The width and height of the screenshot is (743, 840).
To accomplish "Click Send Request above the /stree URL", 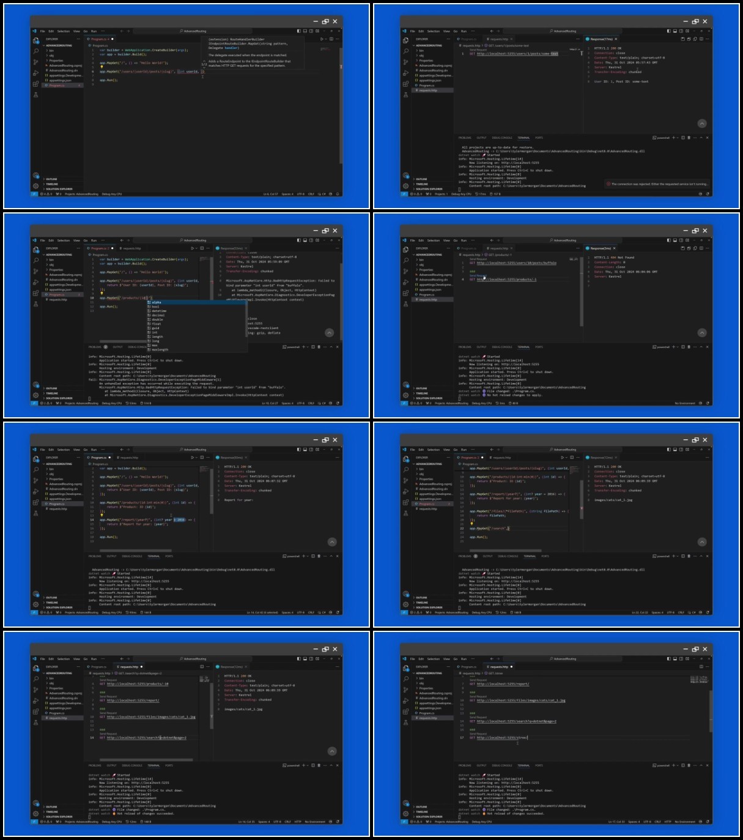I will (x=478, y=734).
